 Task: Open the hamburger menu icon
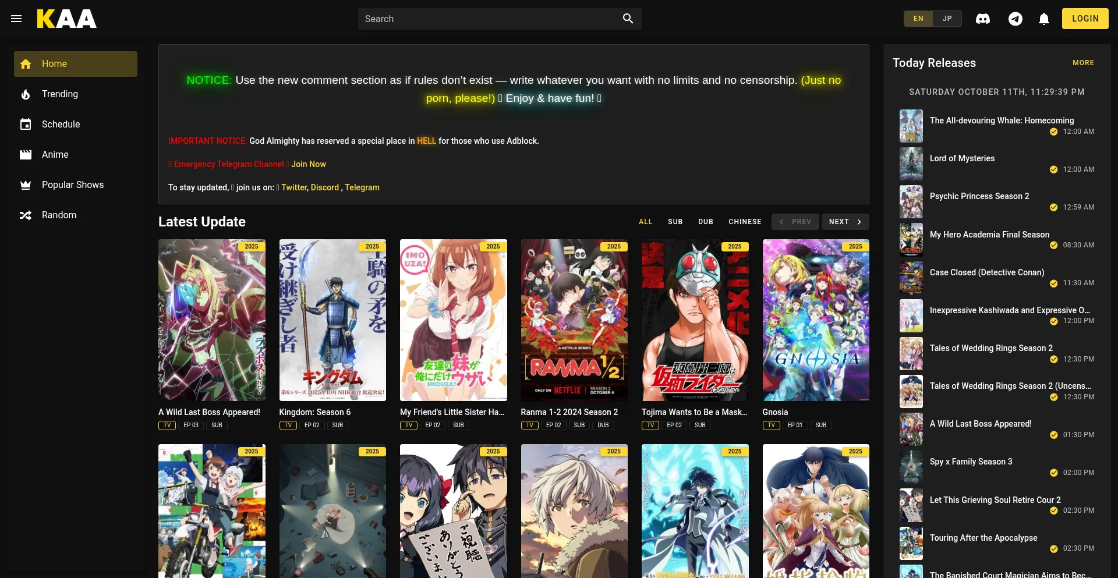(x=16, y=19)
